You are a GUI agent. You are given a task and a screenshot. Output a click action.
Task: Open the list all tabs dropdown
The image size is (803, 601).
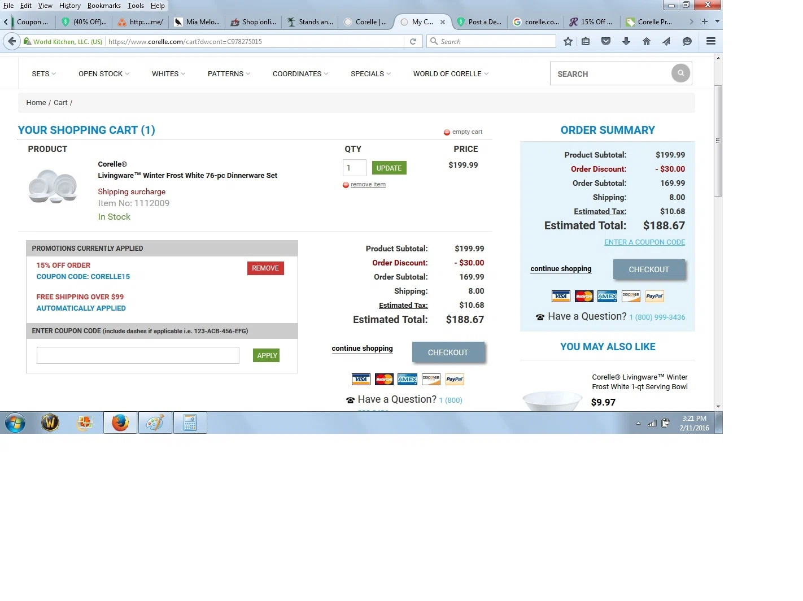point(717,21)
